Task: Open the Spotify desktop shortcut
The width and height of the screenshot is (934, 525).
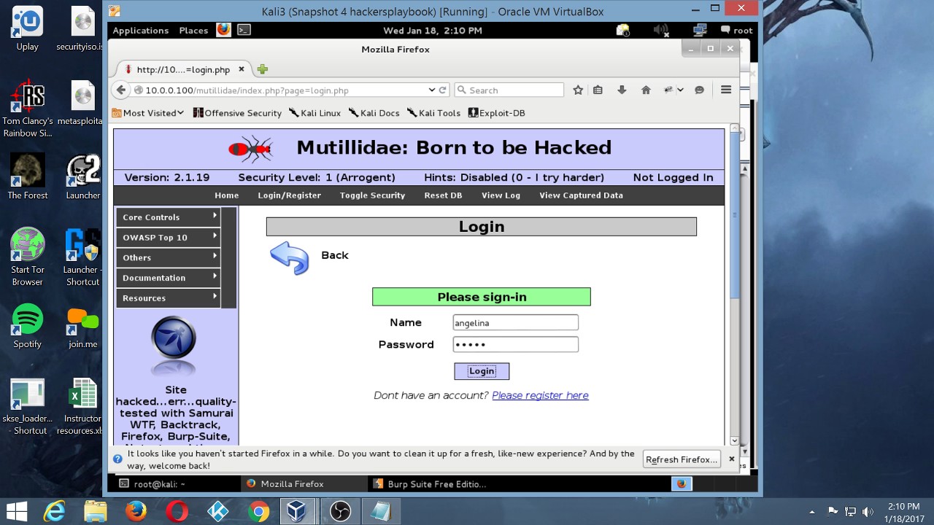Action: pyautogui.click(x=28, y=326)
